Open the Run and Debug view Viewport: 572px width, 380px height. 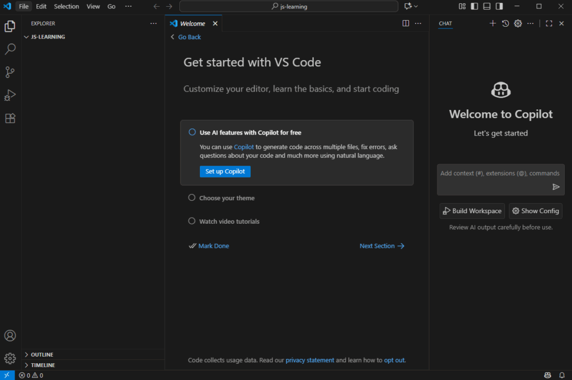[x=10, y=95]
